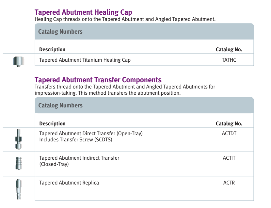Click the ACTIT catalog number

pyautogui.click(x=229, y=158)
